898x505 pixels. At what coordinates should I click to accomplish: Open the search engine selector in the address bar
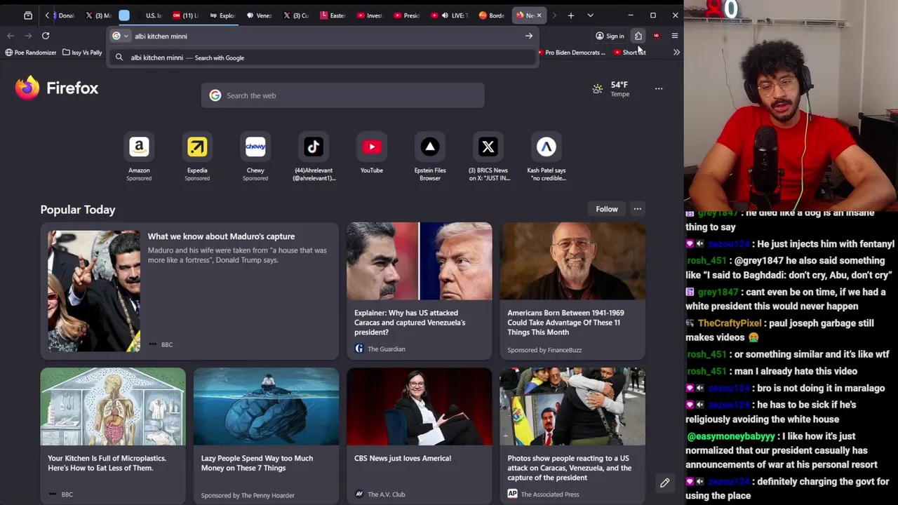(x=121, y=36)
